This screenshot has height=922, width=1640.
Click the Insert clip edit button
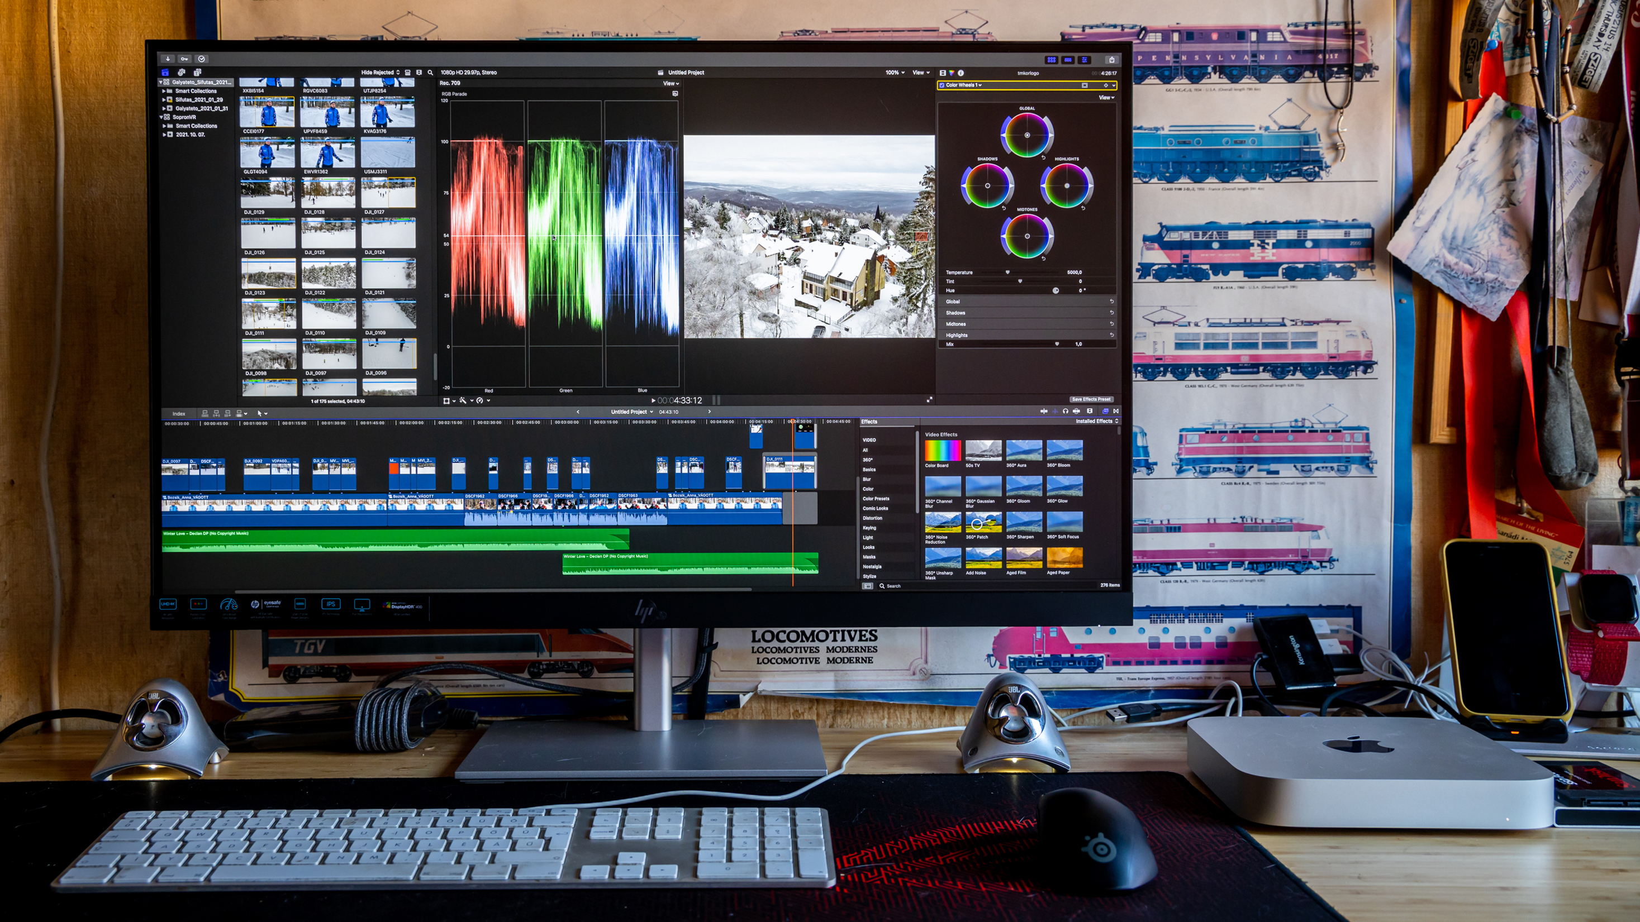click(216, 414)
